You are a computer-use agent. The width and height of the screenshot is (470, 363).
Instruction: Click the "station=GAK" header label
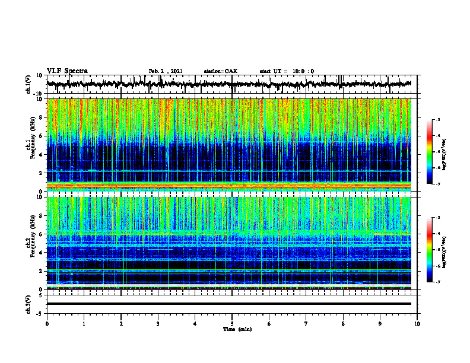coord(221,71)
